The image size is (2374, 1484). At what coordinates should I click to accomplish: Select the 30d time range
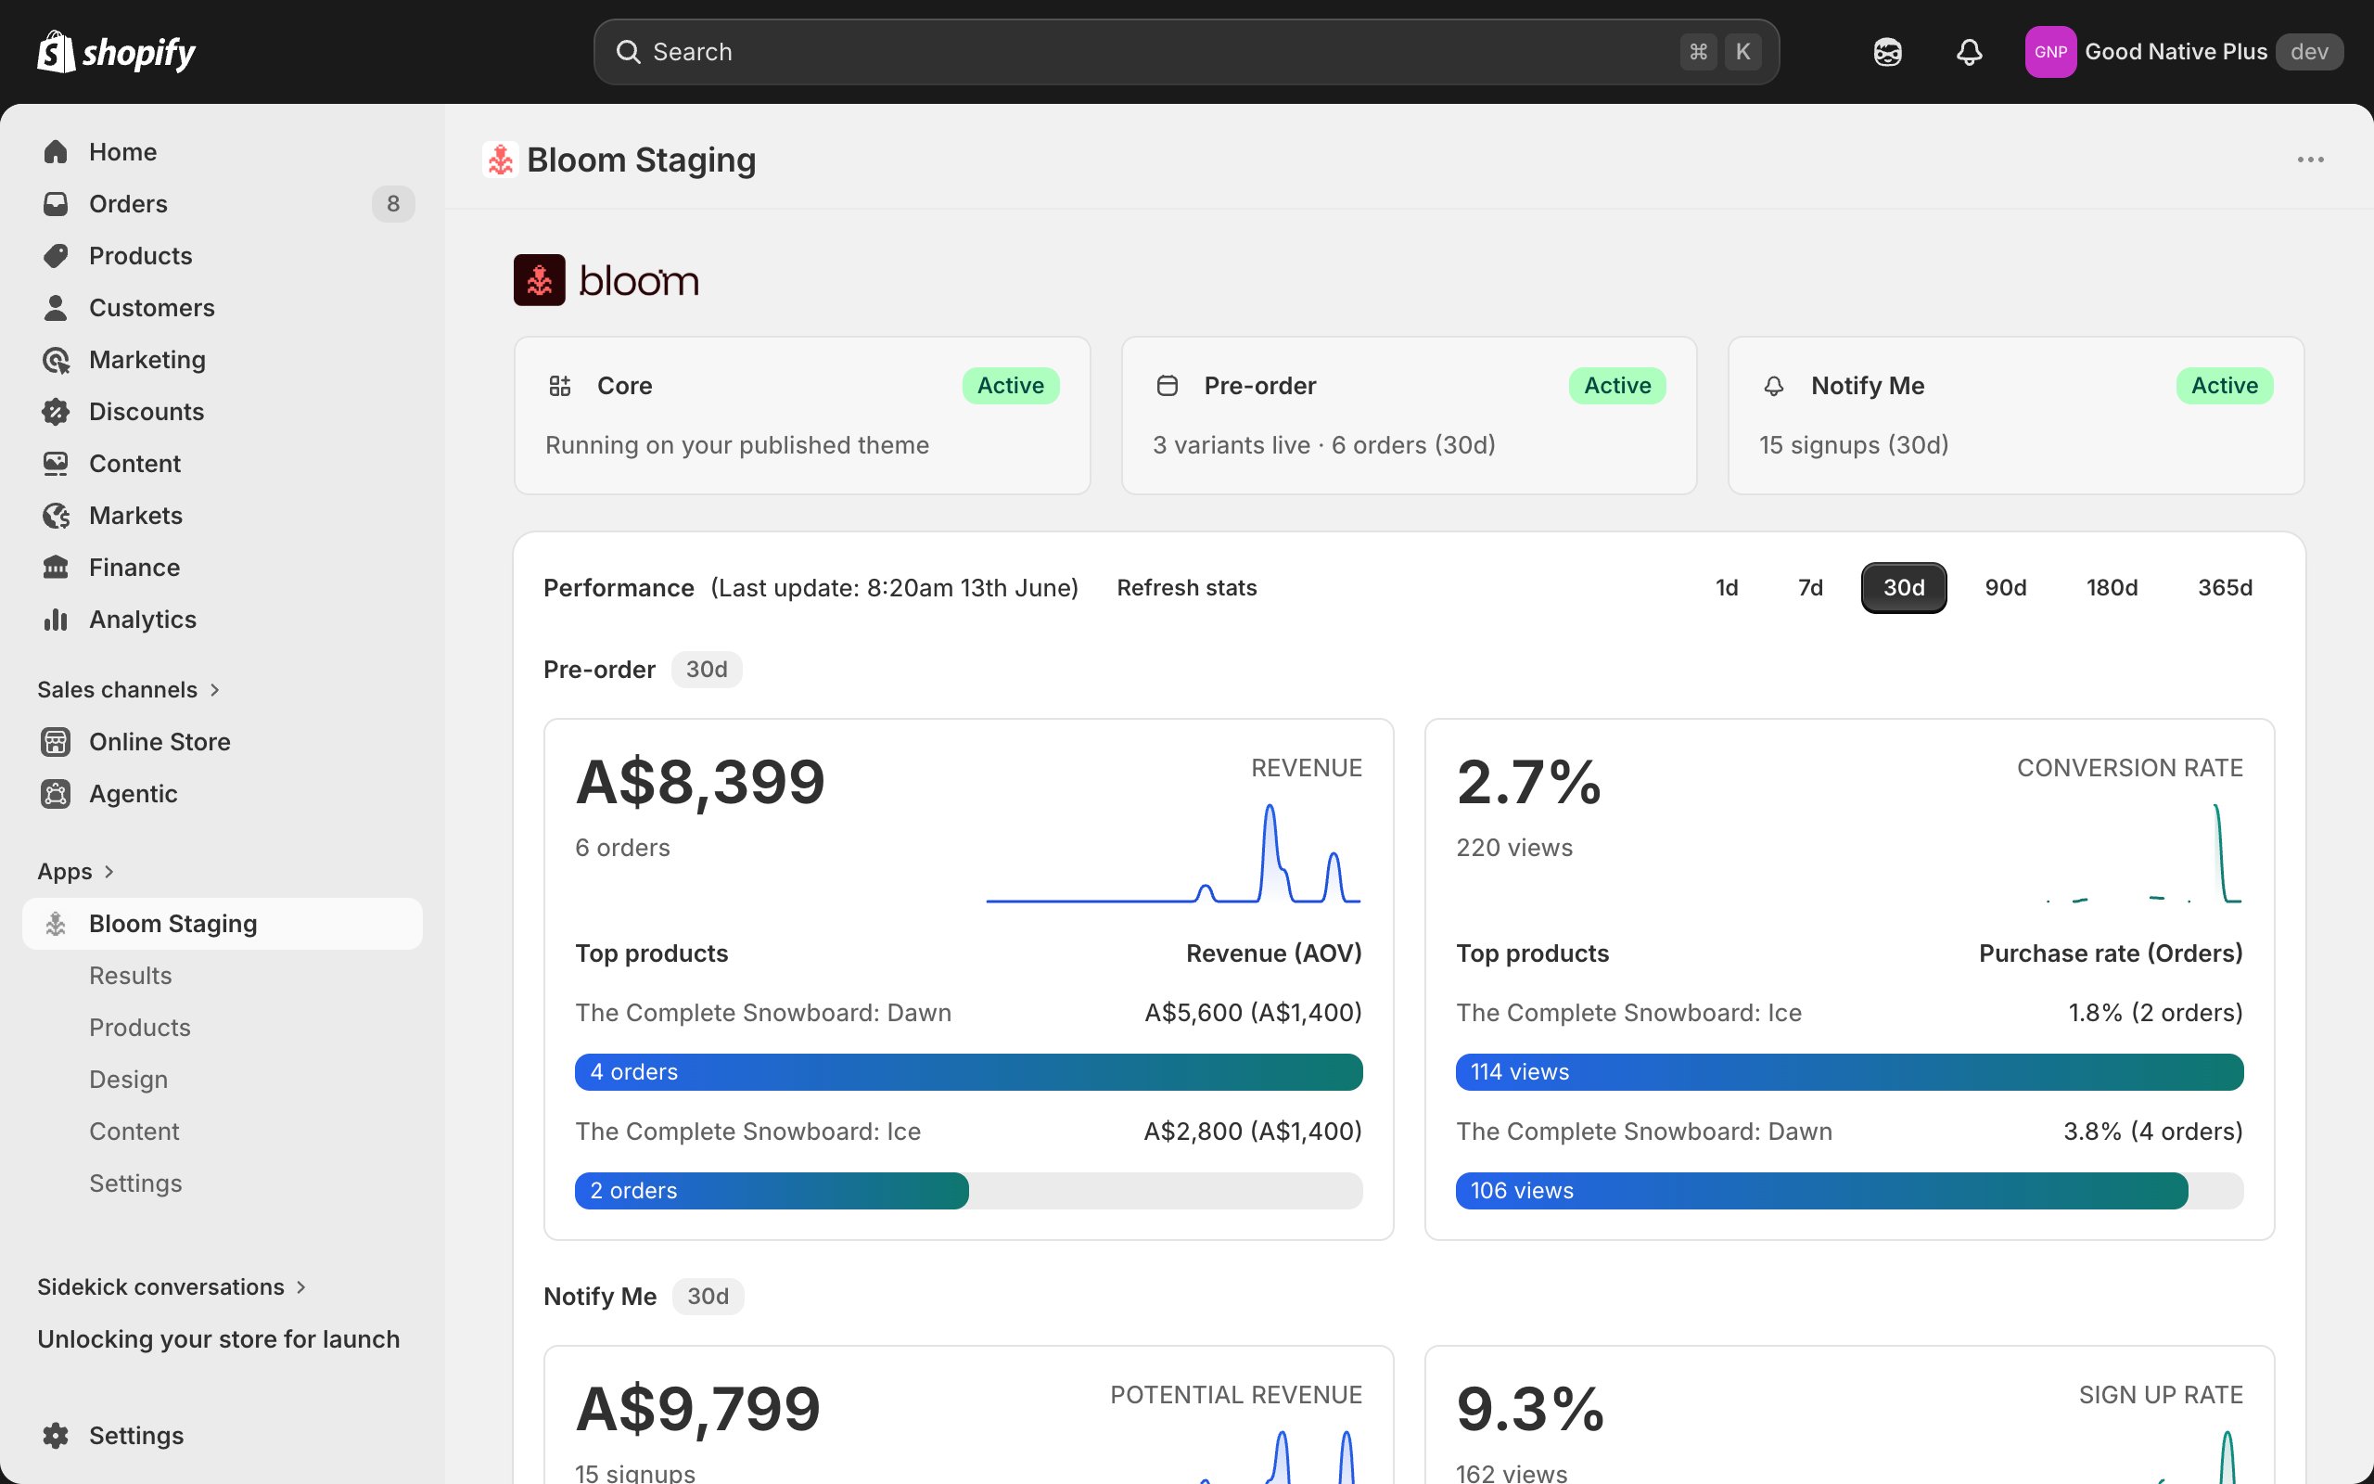click(x=1904, y=588)
